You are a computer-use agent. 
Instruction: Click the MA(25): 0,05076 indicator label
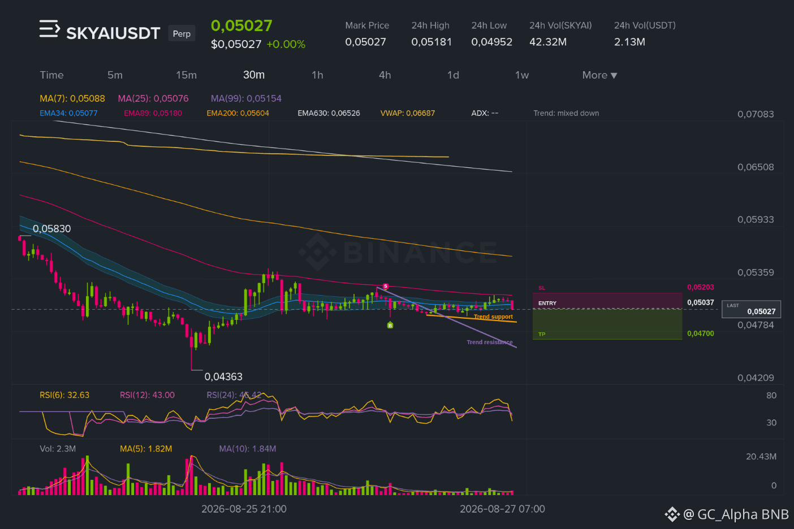(153, 98)
